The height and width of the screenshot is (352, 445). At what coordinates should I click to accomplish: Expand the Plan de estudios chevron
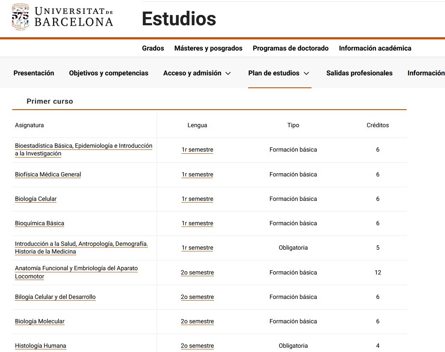pyautogui.click(x=306, y=73)
